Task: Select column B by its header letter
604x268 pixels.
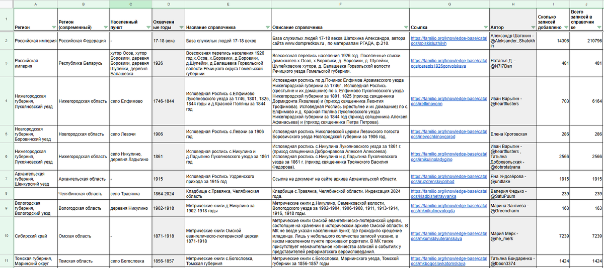Action: coord(83,4)
